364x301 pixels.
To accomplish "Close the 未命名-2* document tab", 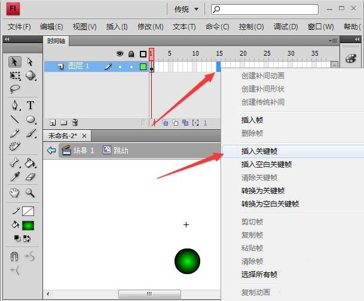I will tap(84, 136).
